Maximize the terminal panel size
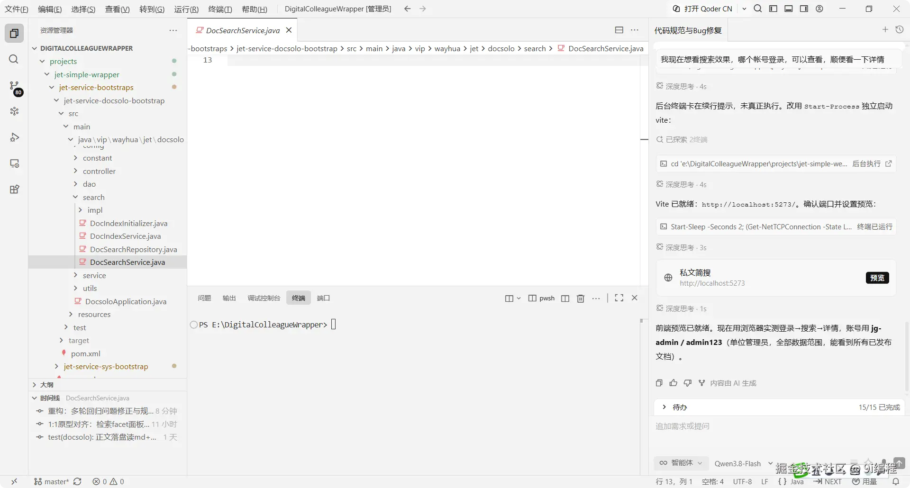The image size is (910, 488). click(619, 298)
